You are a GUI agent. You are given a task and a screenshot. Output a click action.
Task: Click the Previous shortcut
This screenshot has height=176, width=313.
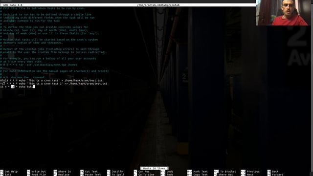click(x=250, y=172)
